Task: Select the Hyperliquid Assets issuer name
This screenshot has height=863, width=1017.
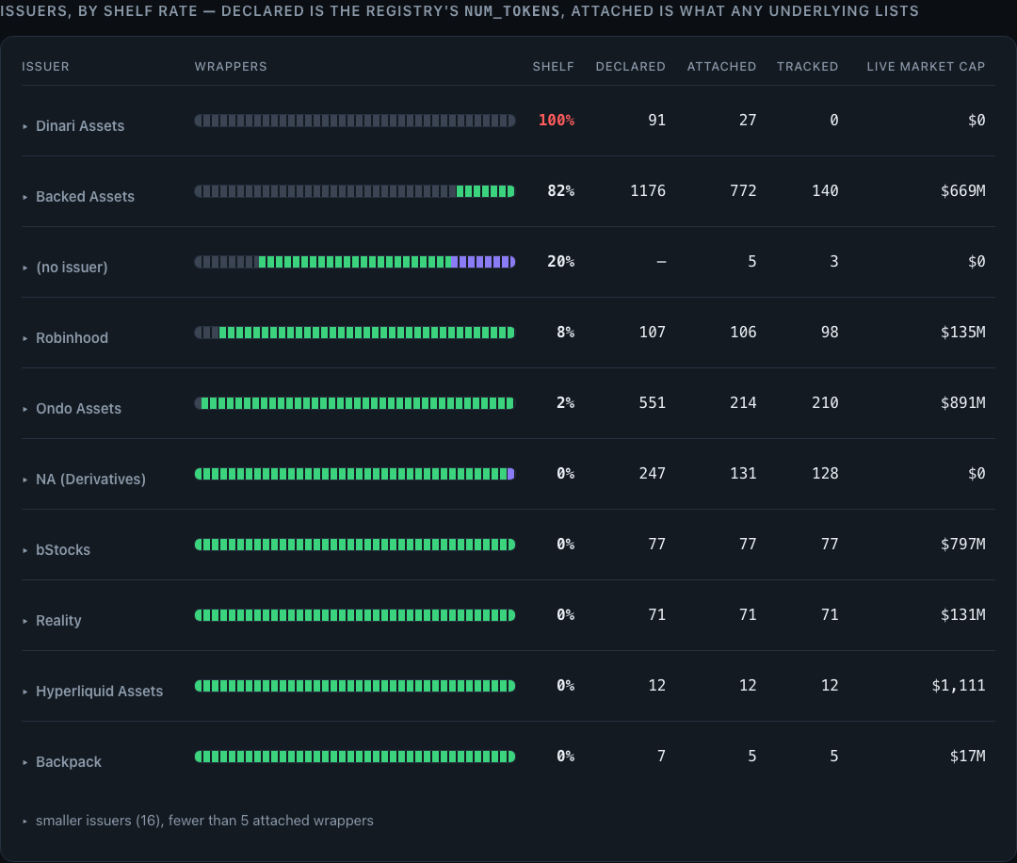Action: [99, 692]
